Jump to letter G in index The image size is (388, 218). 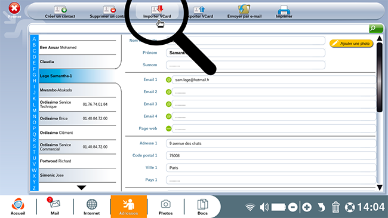point(34,75)
